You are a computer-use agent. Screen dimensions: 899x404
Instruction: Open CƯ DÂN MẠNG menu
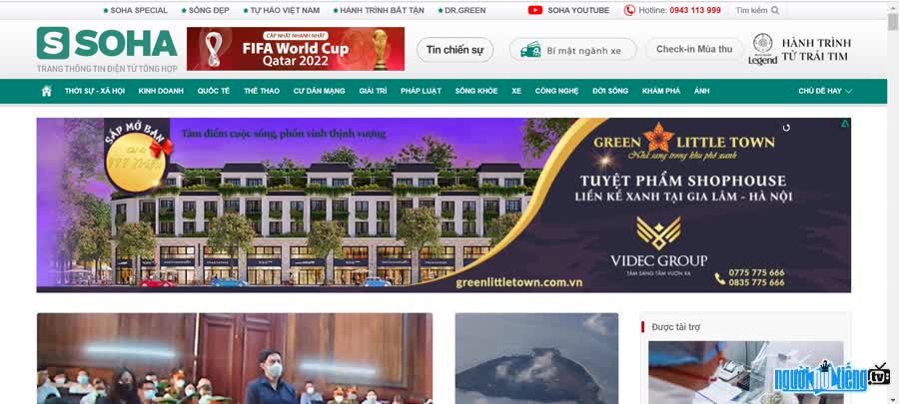(x=320, y=91)
